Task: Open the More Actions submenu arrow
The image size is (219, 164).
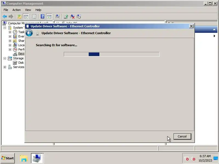Action: click(214, 36)
